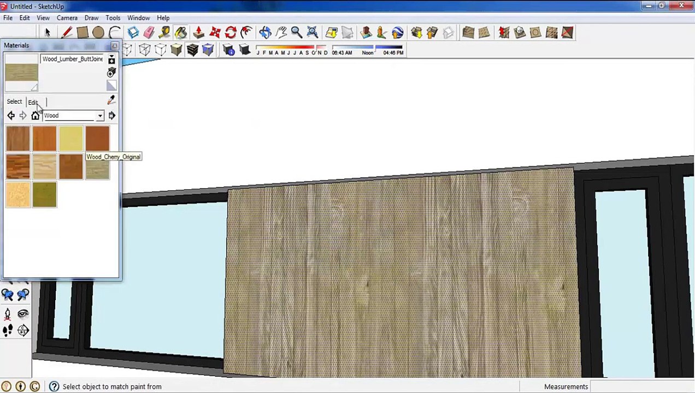
Task: Pick the Sample Paint eyedropper
Action: click(x=111, y=100)
